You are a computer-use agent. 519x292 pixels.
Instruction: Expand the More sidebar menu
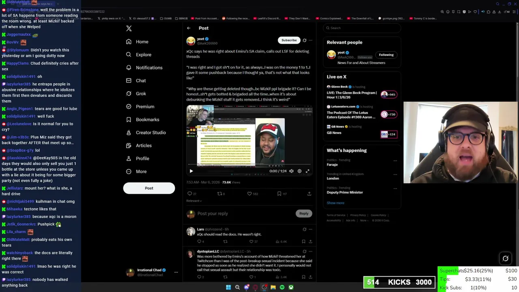tap(136, 172)
